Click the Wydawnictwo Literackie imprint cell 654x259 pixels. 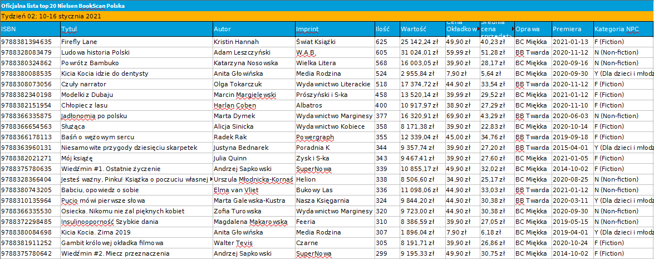(x=334, y=84)
